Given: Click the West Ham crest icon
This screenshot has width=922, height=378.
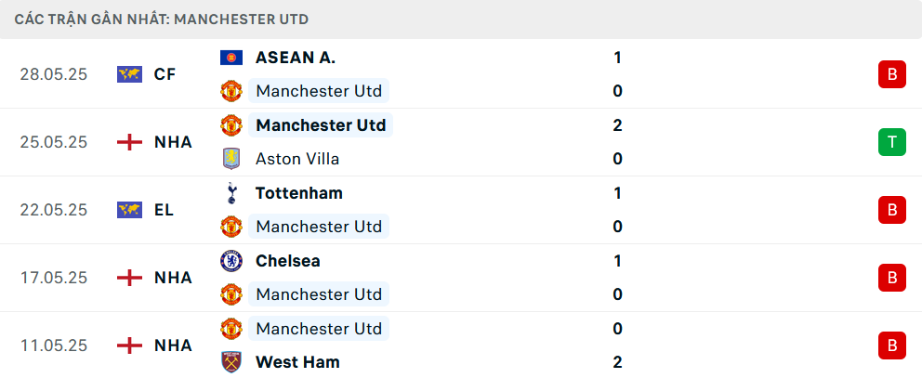Looking at the screenshot, I should pyautogui.click(x=231, y=361).
